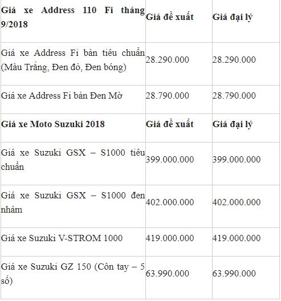Image resolution: width=281 pixels, height=301 pixels.
Task: Select the first 'Giá đề xuất' column header
Action: pos(170,17)
